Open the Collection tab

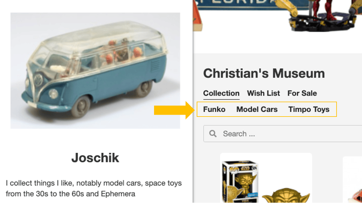(221, 93)
